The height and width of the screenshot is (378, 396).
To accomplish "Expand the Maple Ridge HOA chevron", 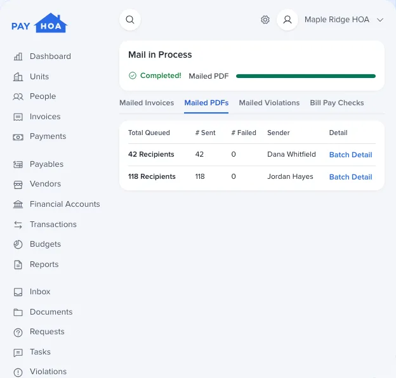I will pyautogui.click(x=380, y=20).
